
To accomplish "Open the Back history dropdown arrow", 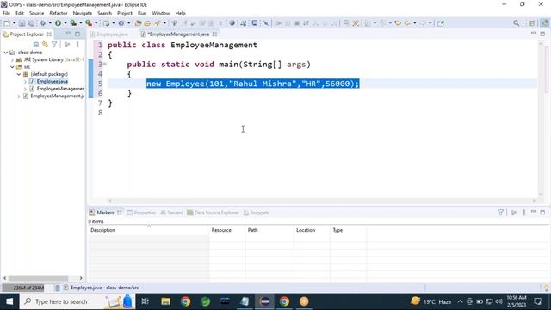I will pyautogui.click(x=415, y=23).
